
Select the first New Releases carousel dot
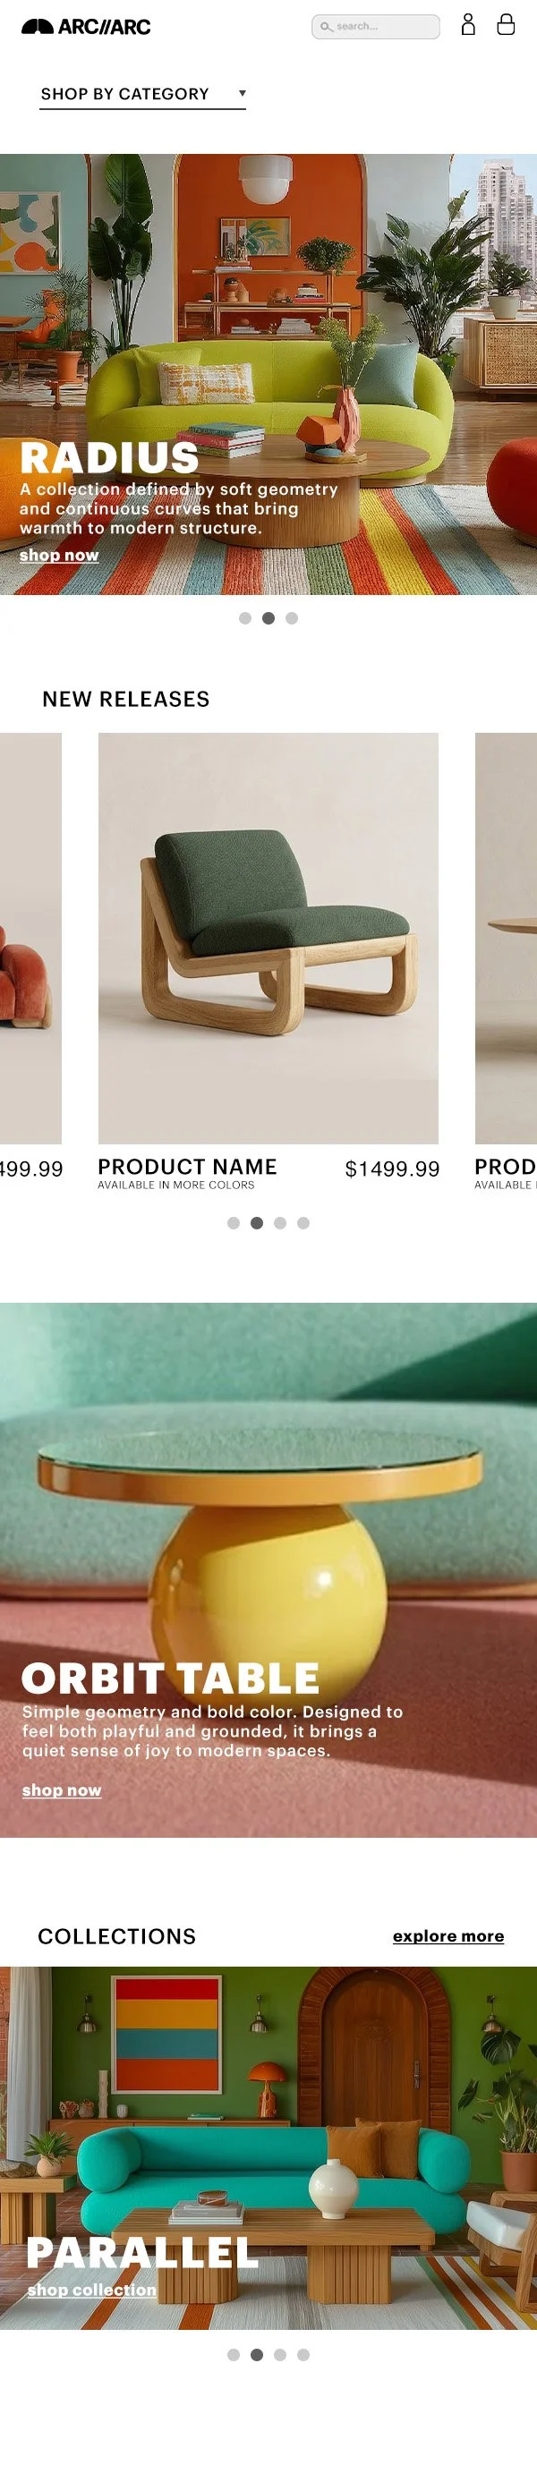point(234,1223)
